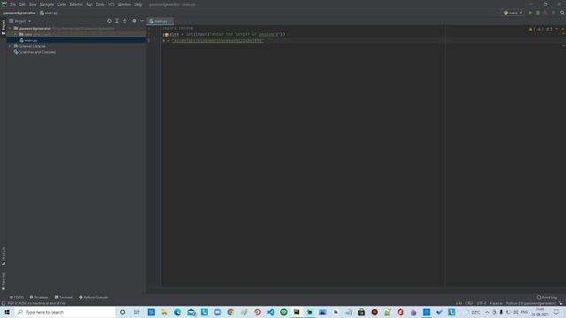Click the Python interpreter status widget
The width and height of the screenshot is (566, 318).
click(x=531, y=303)
